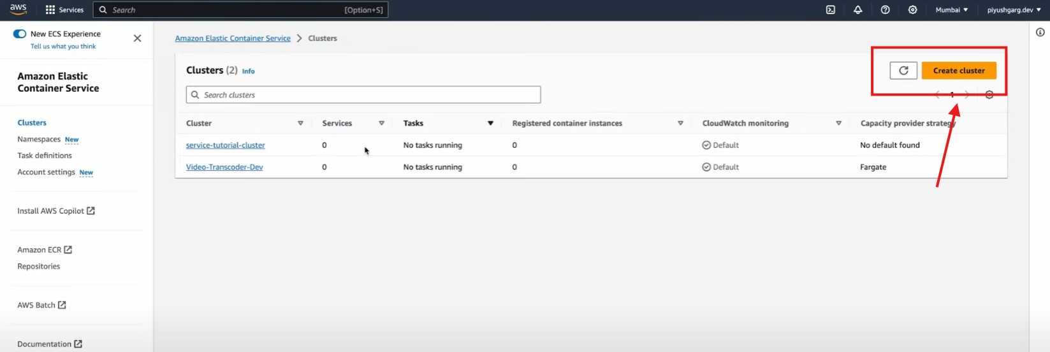
Task: Open the top bar settings gear
Action: point(912,10)
